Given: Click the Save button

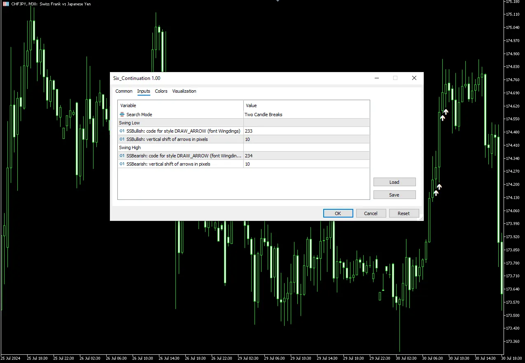Looking at the screenshot, I should coord(394,195).
